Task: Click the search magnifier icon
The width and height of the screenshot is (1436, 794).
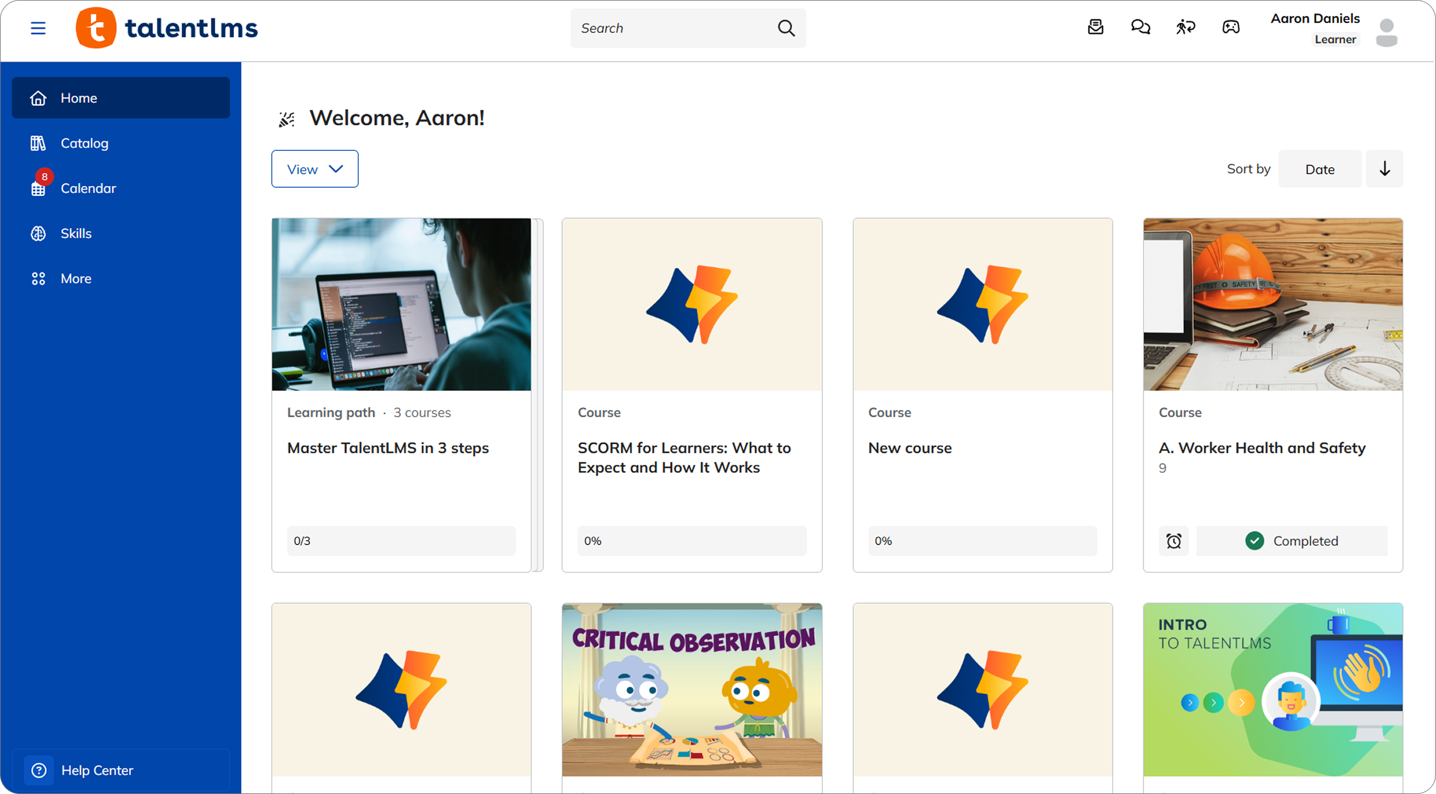Action: [x=786, y=28]
